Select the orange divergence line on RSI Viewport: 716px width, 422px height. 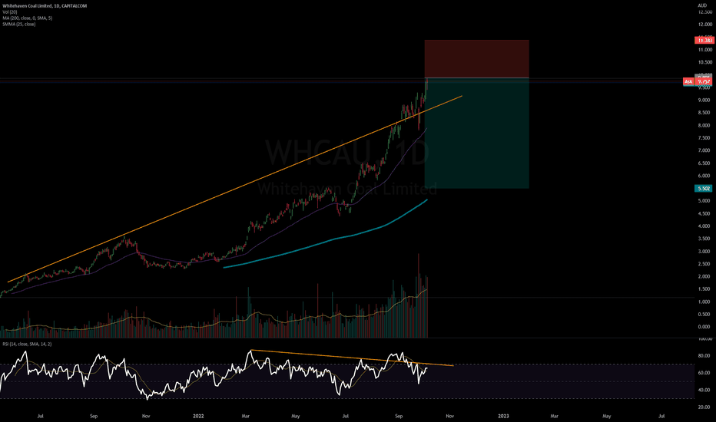coord(352,358)
